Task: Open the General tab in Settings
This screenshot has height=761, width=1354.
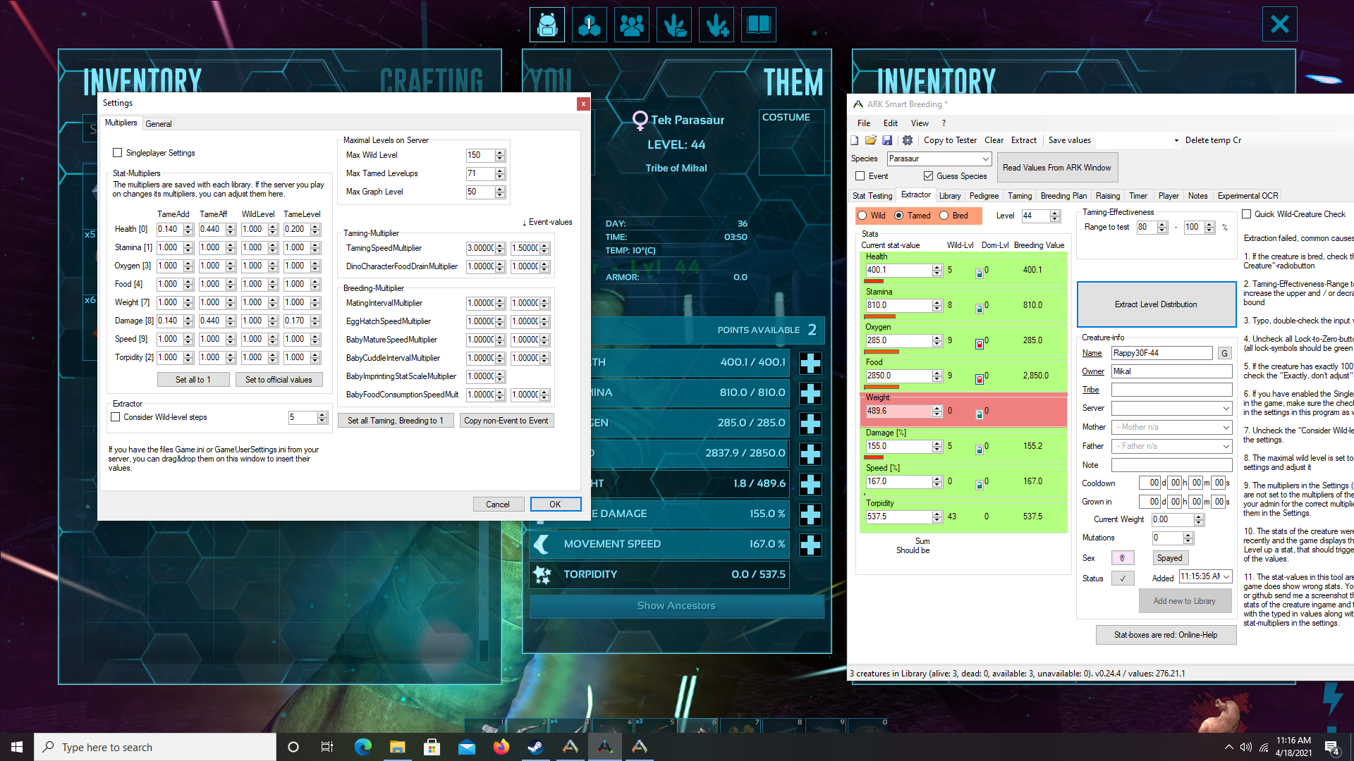Action: 158,124
